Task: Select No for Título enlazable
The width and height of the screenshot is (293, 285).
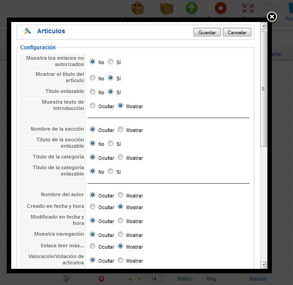Action: point(93,92)
